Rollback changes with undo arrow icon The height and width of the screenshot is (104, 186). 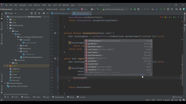click(x=172, y=9)
